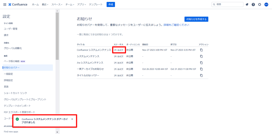
Task: Click the Confluence logo
Action: pyautogui.click(x=18, y=5)
